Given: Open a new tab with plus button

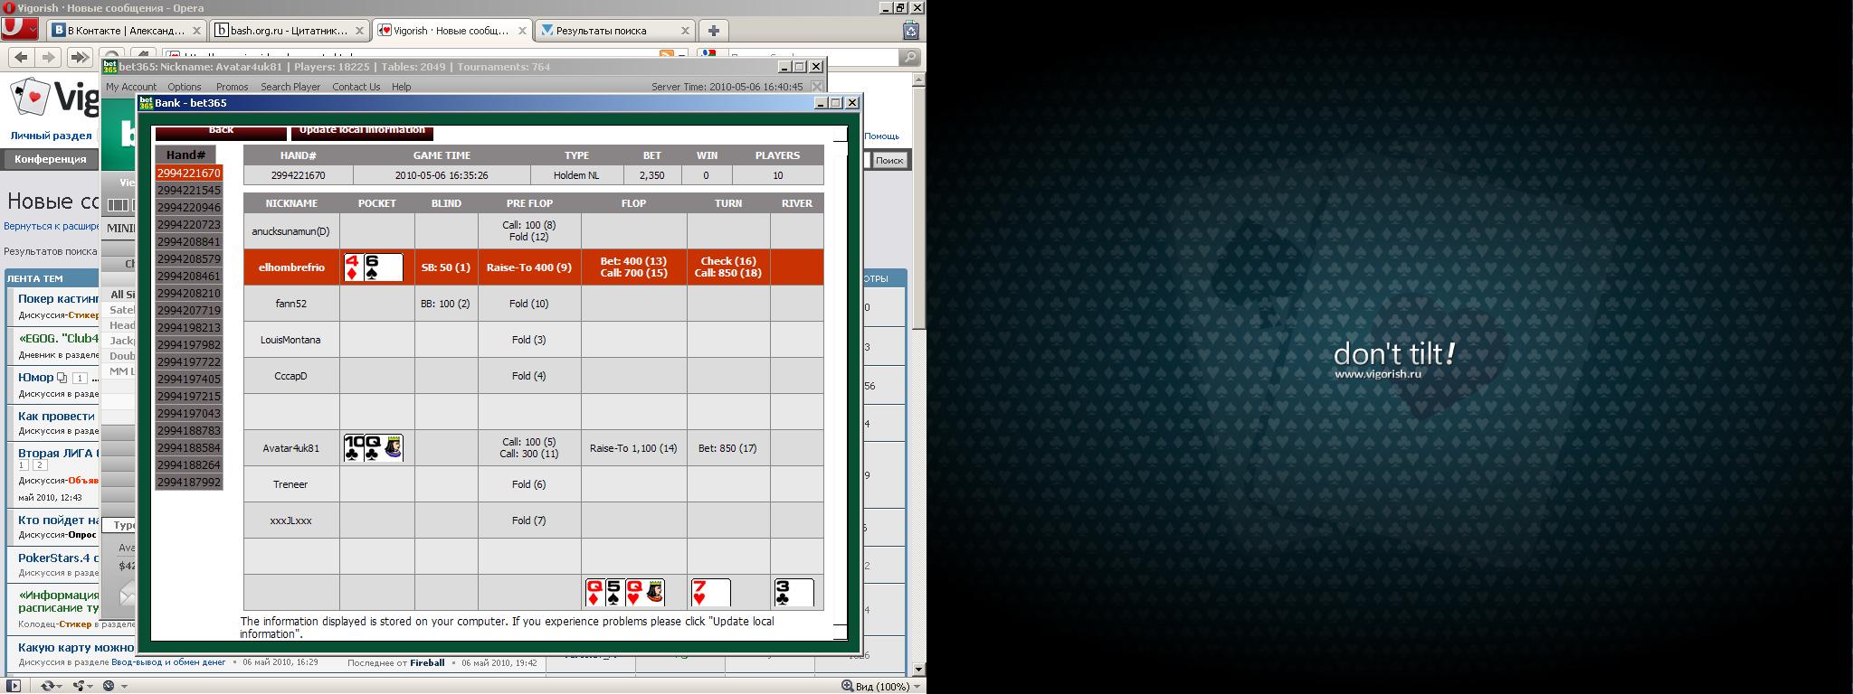Looking at the screenshot, I should pyautogui.click(x=713, y=31).
